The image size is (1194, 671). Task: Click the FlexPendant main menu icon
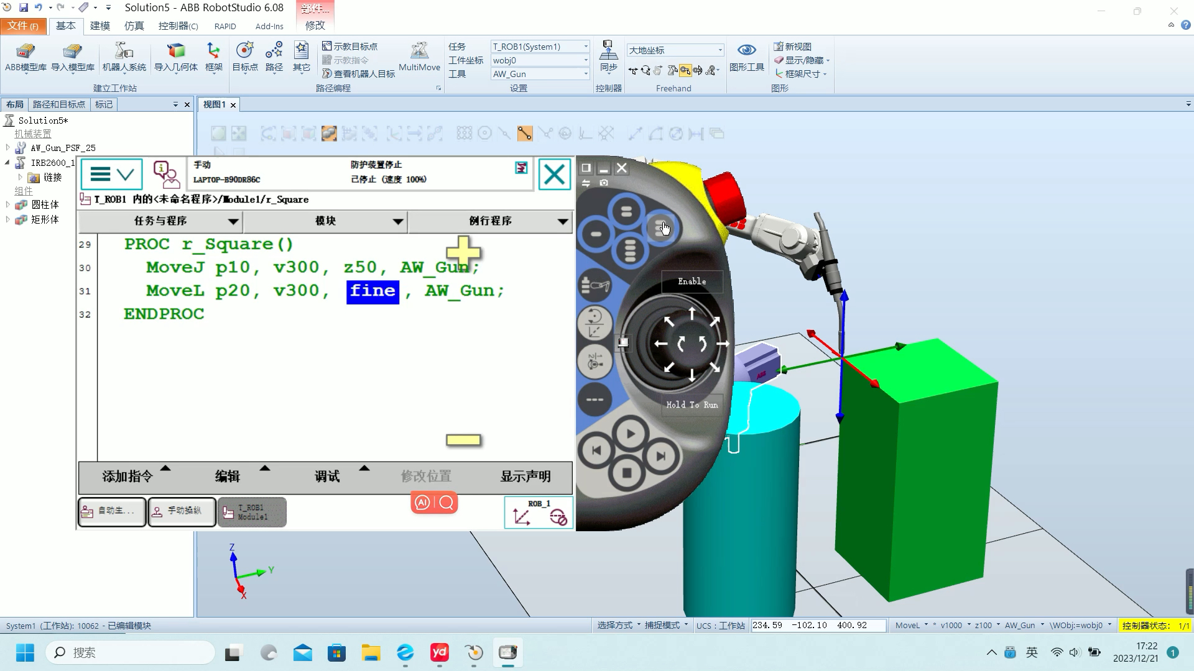pyautogui.click(x=112, y=175)
